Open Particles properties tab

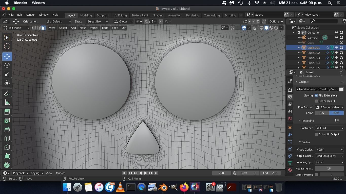click(x=290, y=142)
